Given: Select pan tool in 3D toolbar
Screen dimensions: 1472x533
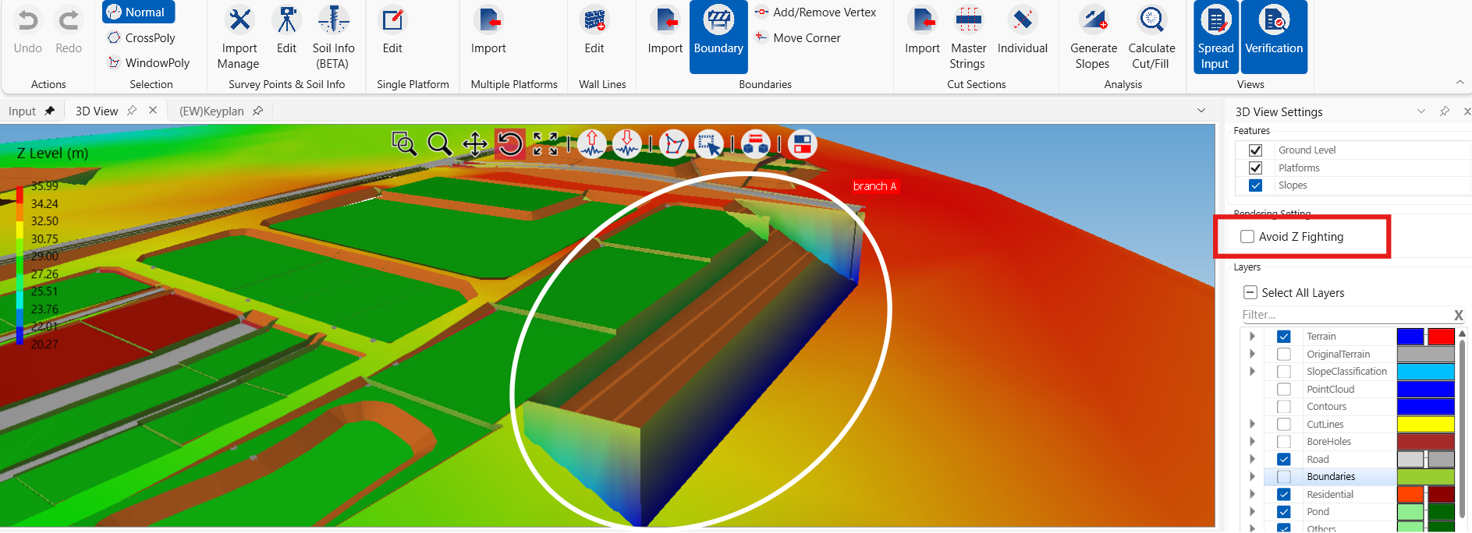Looking at the screenshot, I should click(x=474, y=143).
